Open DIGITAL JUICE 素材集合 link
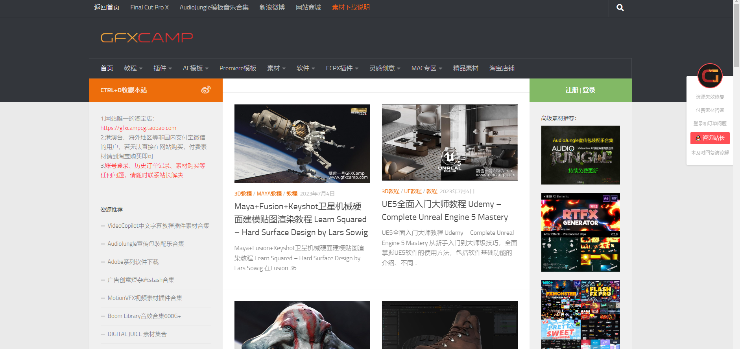This screenshot has width=740, height=349. 137,334
